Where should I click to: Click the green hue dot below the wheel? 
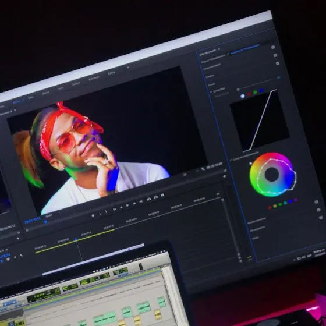tap(280, 204)
